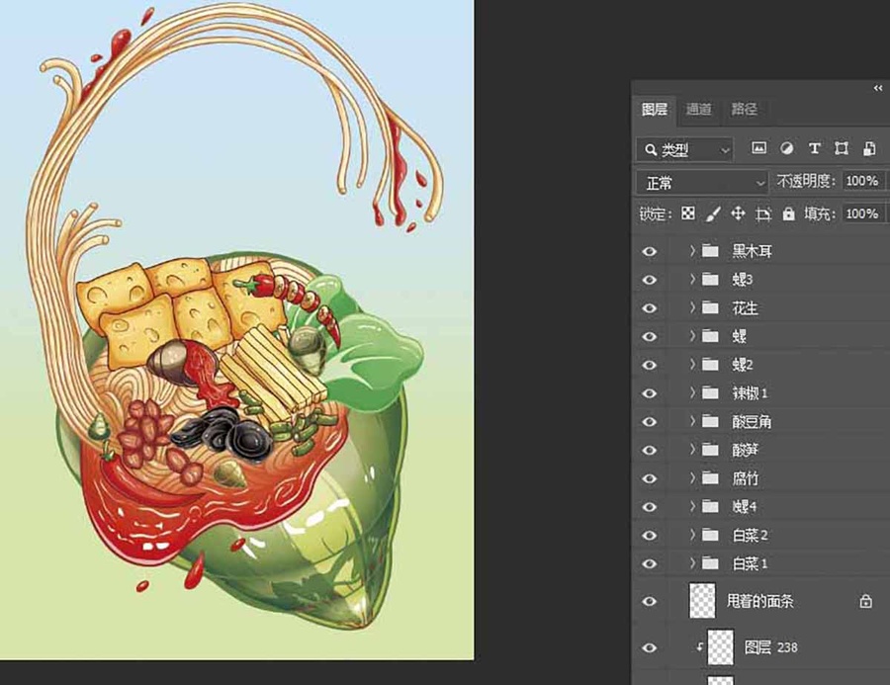Click the 不透明度 opacity value field
The width and height of the screenshot is (890, 685).
click(x=862, y=181)
